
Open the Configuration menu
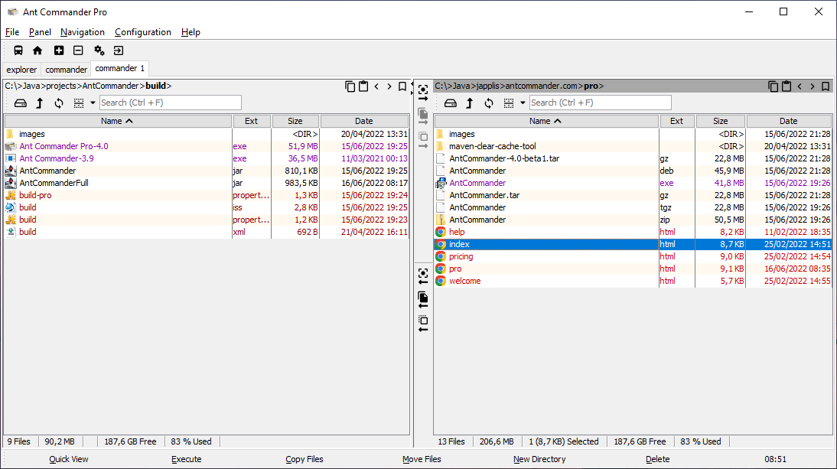click(142, 32)
